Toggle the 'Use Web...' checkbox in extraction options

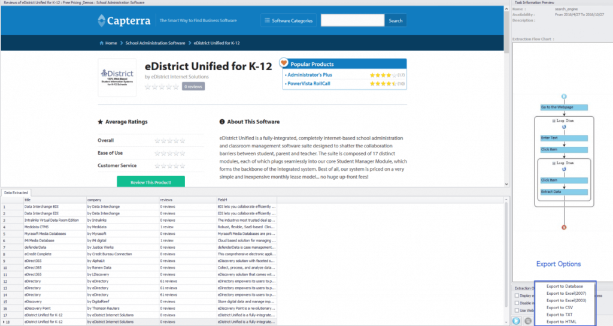517,310
